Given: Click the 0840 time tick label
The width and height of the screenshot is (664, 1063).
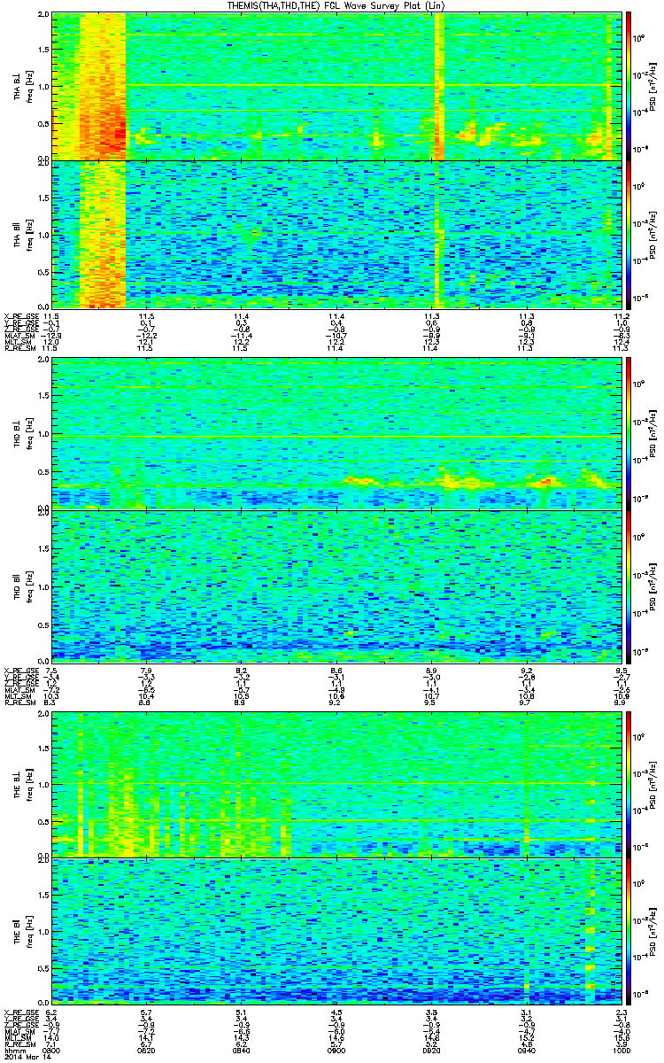Looking at the screenshot, I should coord(241,1051).
